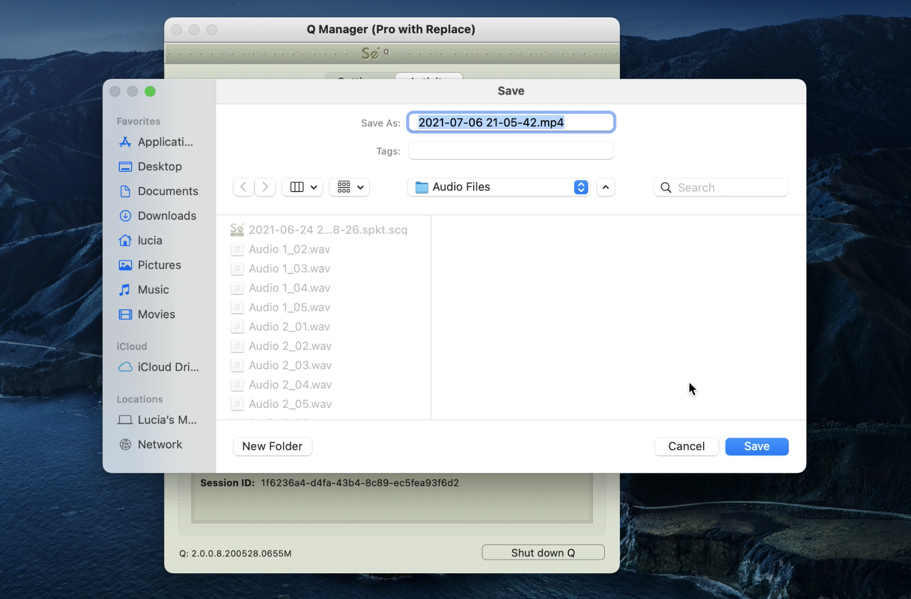The height and width of the screenshot is (599, 911).
Task: Choose Music in the sidebar
Action: pos(144,290)
